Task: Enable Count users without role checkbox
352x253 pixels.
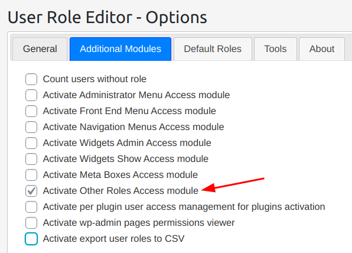Action: pyautogui.click(x=31, y=79)
